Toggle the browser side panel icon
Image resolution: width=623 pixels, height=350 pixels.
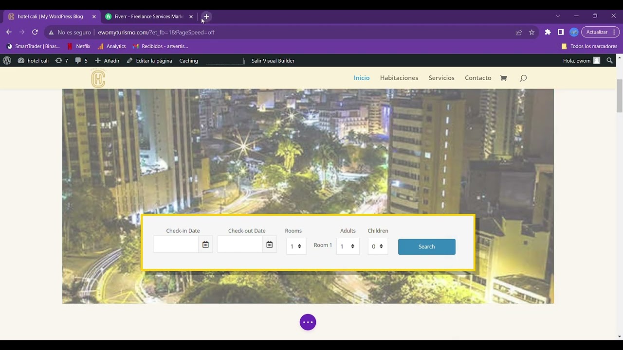tap(561, 32)
